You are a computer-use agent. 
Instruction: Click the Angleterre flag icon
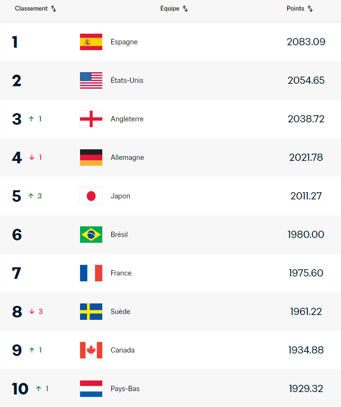click(x=91, y=119)
